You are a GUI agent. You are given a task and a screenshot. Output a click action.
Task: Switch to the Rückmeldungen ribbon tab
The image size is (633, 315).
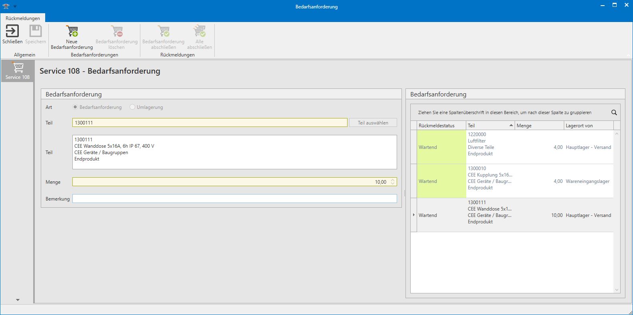(23, 18)
